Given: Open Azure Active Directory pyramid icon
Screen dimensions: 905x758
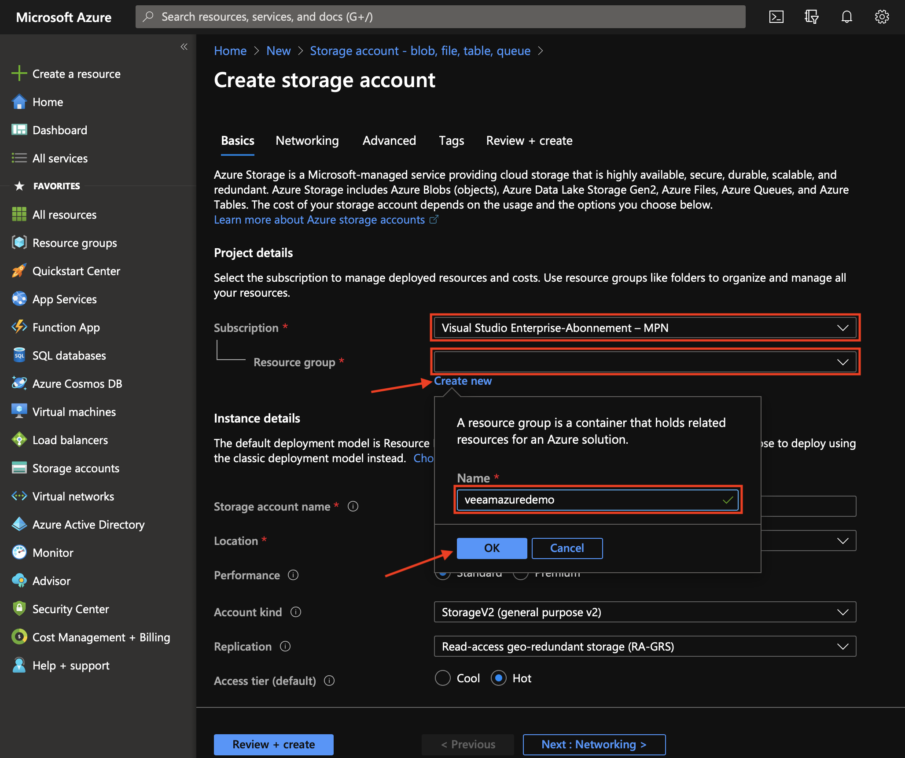Looking at the screenshot, I should pyautogui.click(x=19, y=524).
